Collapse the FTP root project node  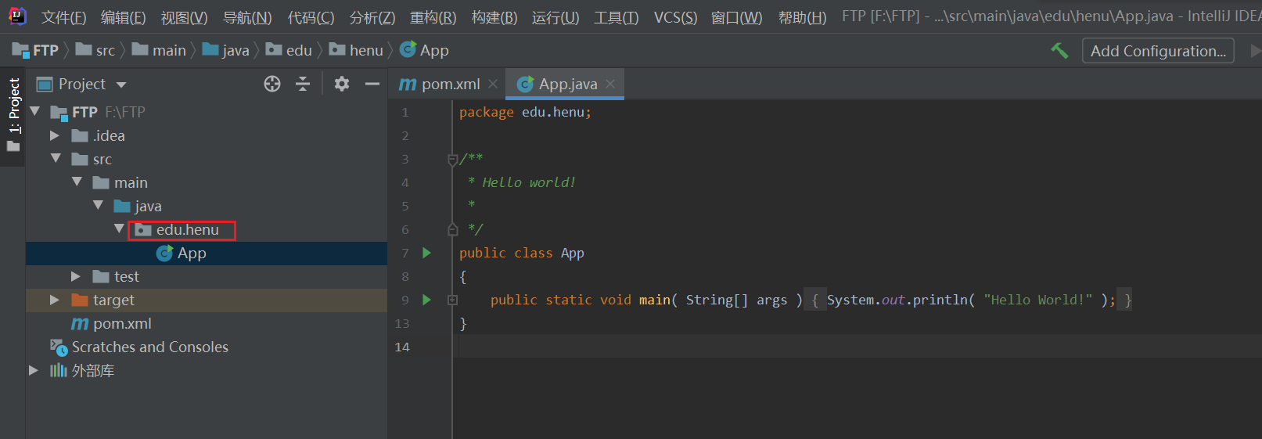[34, 112]
